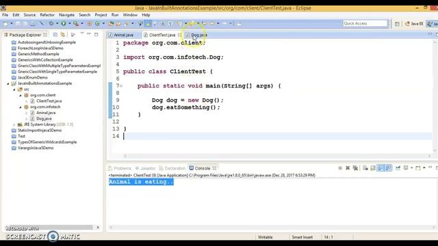Click the Open Type toolbar icon
The image size is (438, 246).
(x=111, y=24)
